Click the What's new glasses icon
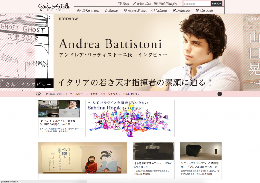260x183 pixels. click(x=79, y=11)
